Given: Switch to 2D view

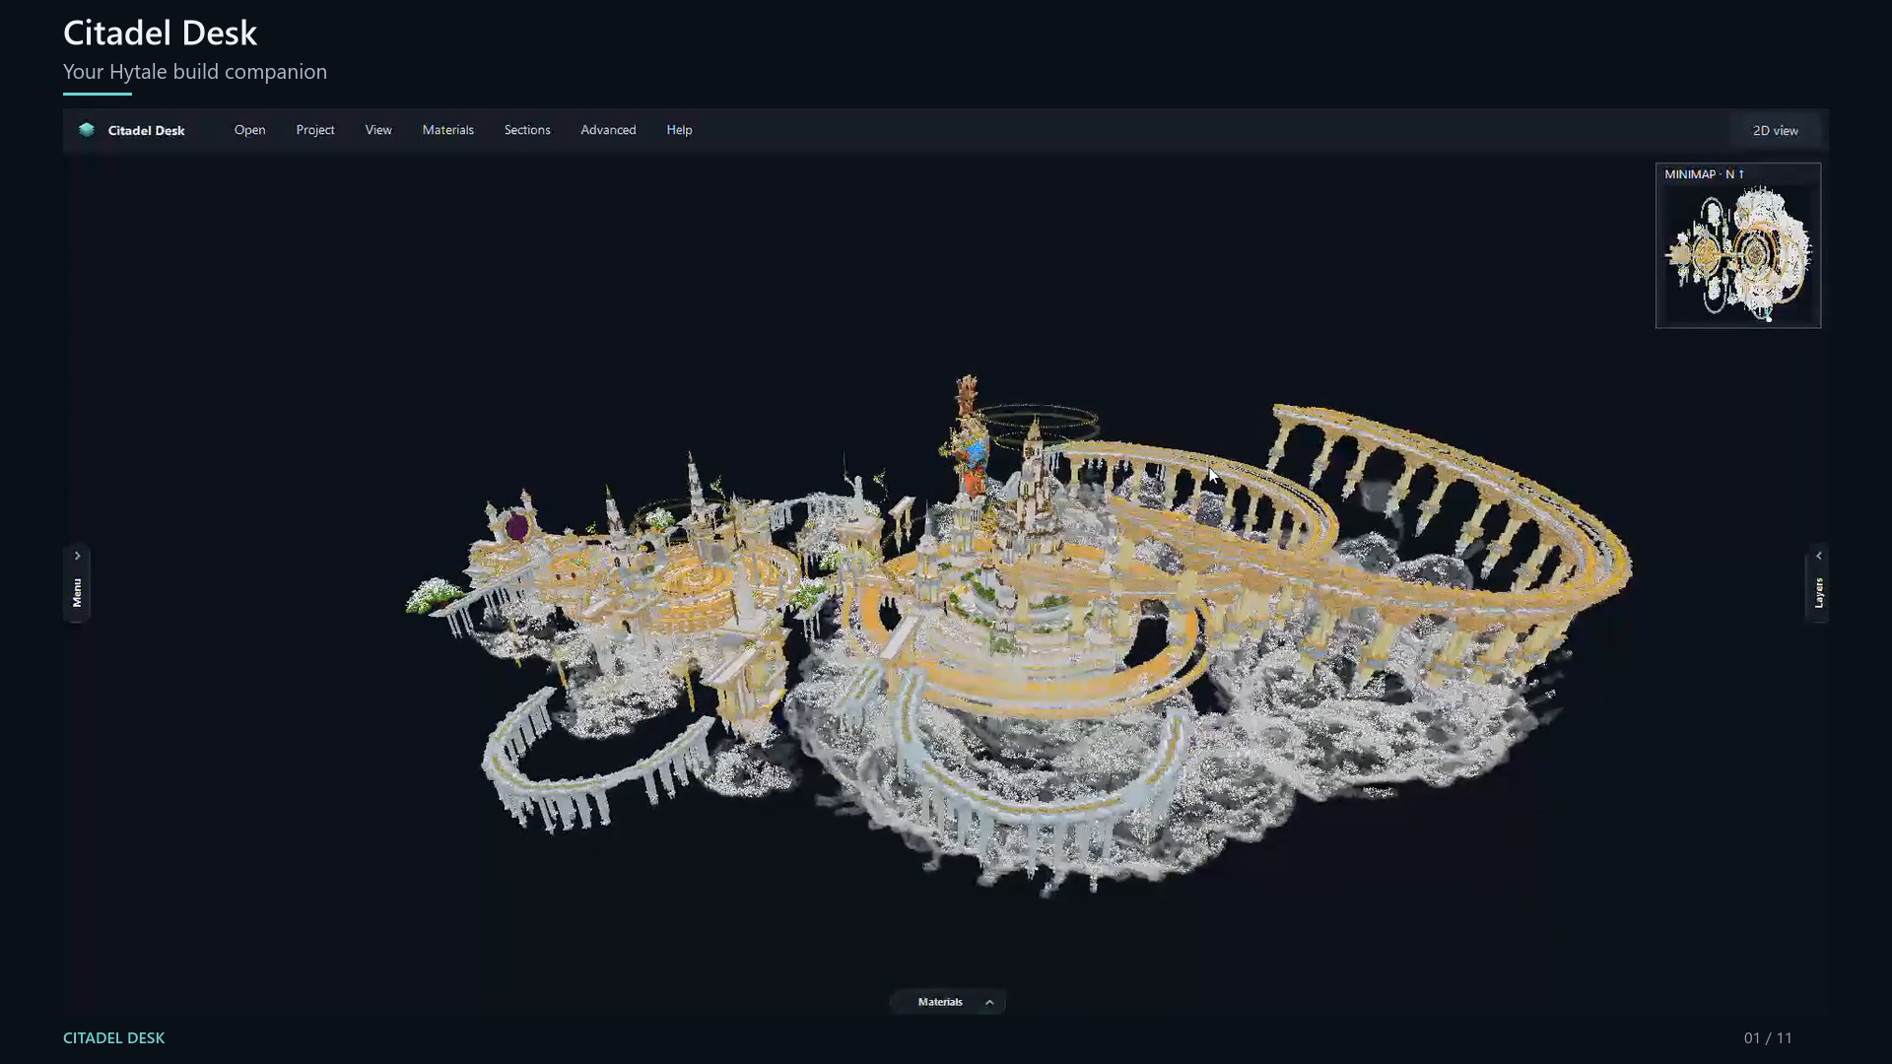Looking at the screenshot, I should [x=1775, y=130].
